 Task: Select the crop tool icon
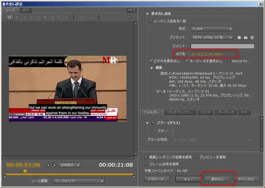pyautogui.click(x=10, y=18)
